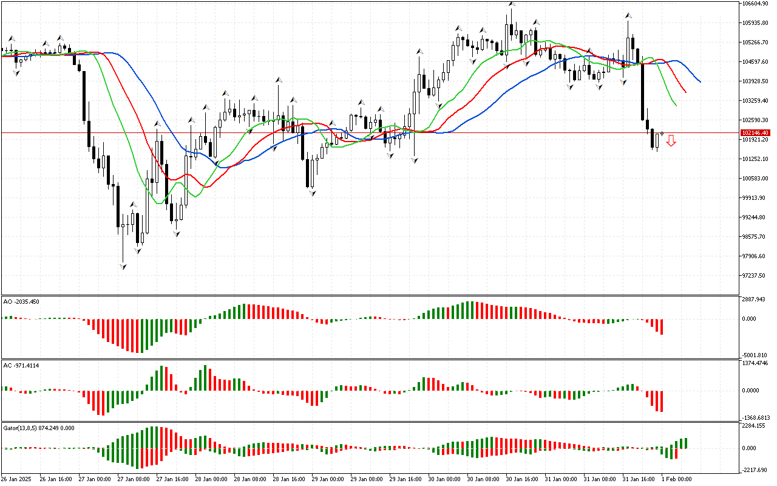Click the 97237.50 price axis label

coord(753,276)
